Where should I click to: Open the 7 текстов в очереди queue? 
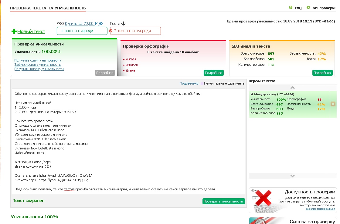(135, 31)
